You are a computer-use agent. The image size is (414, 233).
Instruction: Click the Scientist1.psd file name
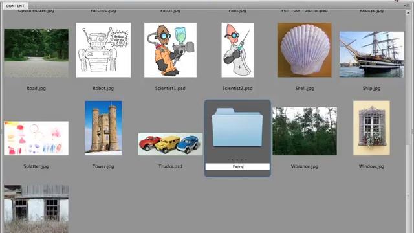(170, 88)
